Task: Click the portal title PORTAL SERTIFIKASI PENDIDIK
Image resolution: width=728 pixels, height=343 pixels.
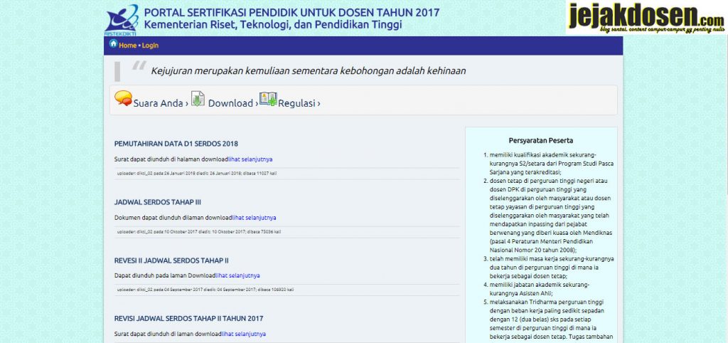Action: tap(291, 13)
